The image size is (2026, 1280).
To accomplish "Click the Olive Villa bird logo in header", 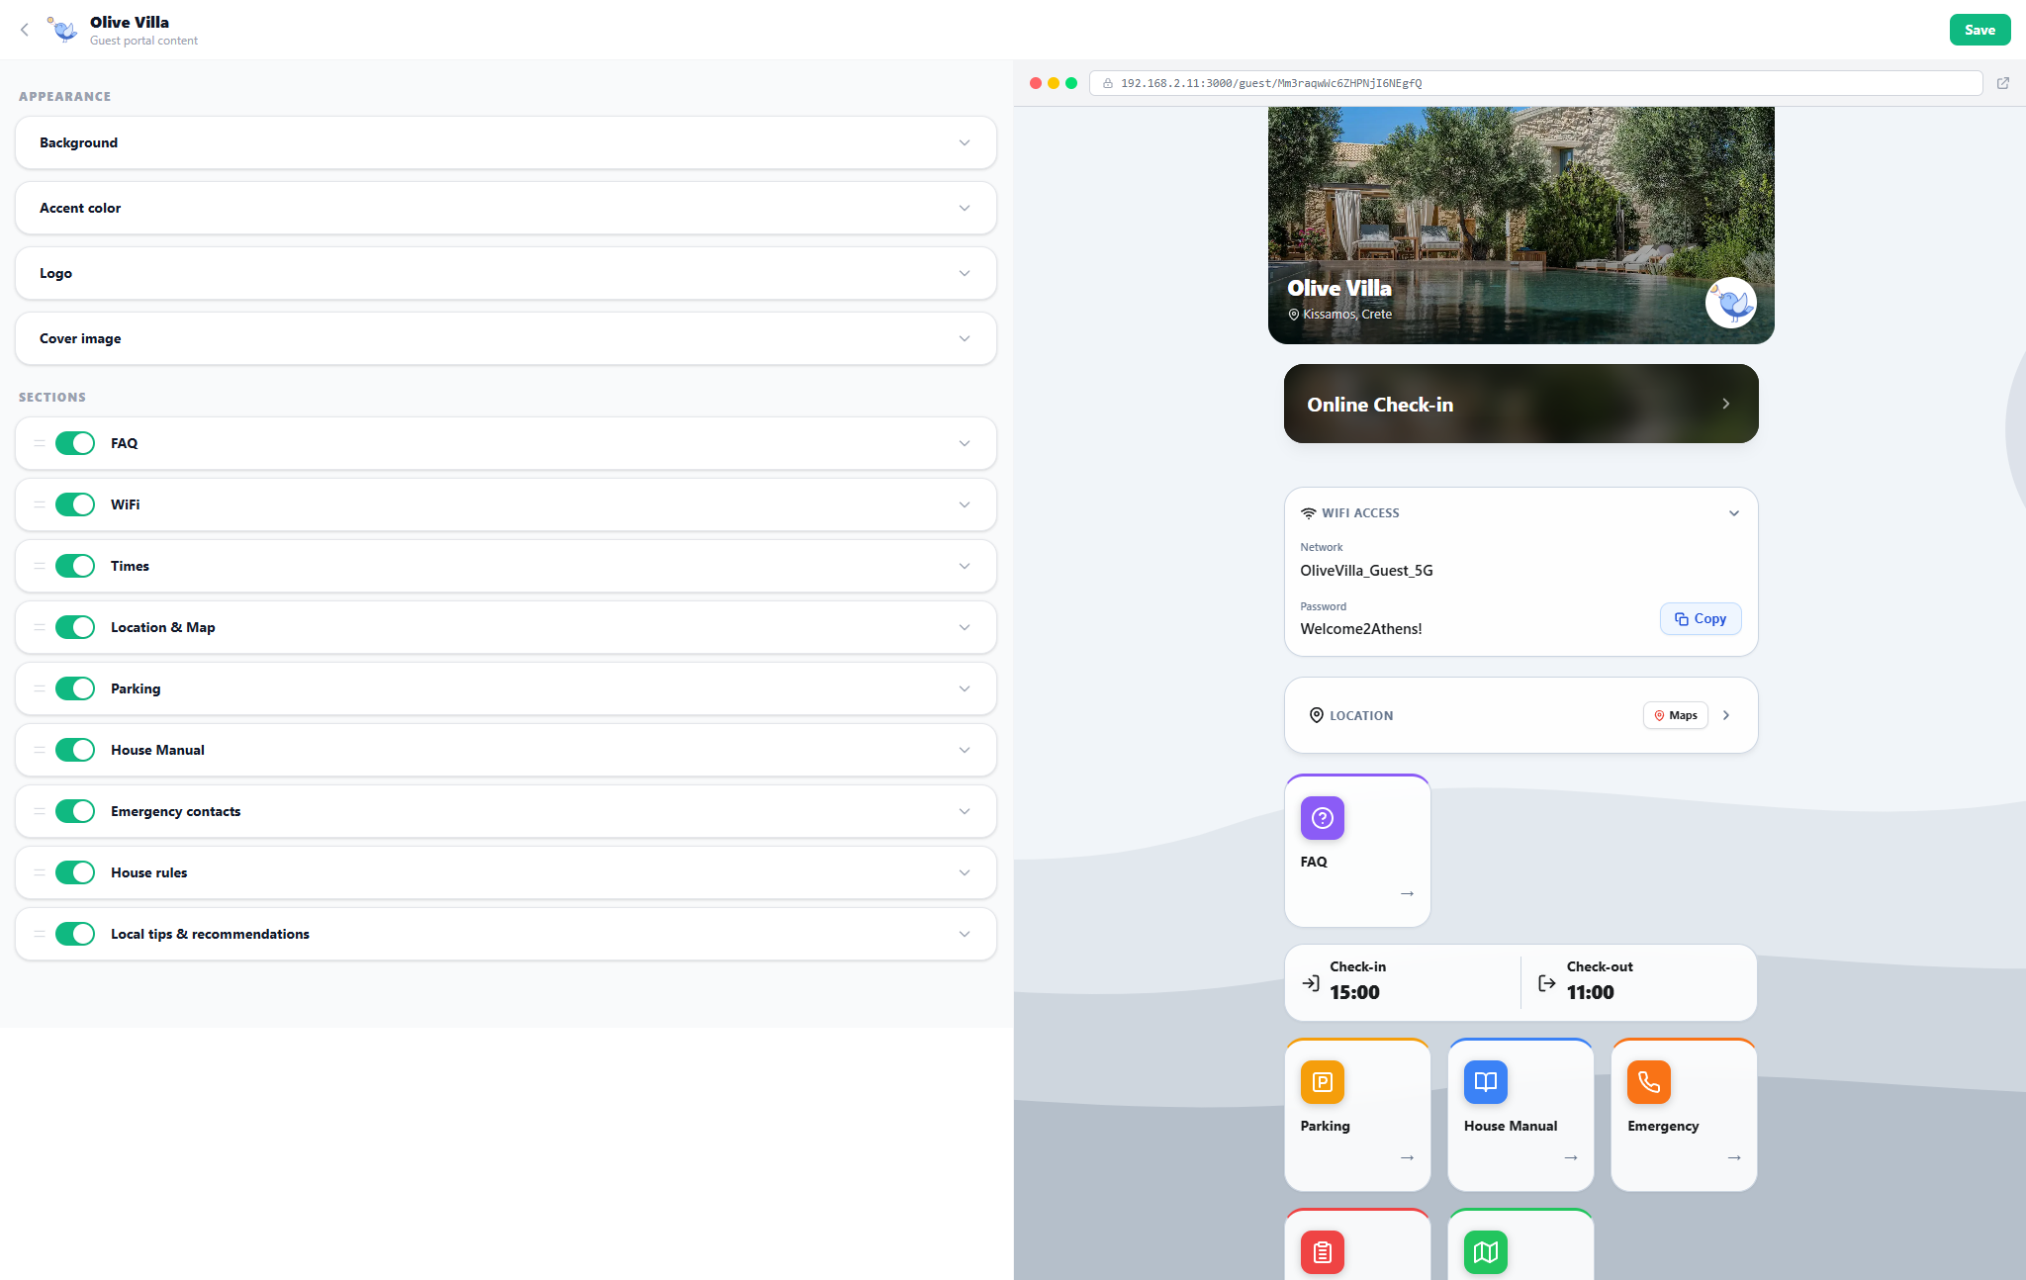I will pyautogui.click(x=63, y=30).
